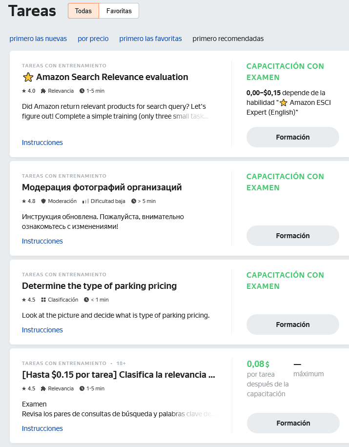This screenshot has height=447, width=349.
Task: Sort by primero las nuevas
Action: coord(38,39)
